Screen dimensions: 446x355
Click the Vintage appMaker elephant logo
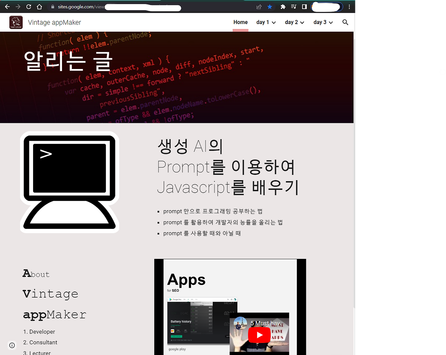16,22
